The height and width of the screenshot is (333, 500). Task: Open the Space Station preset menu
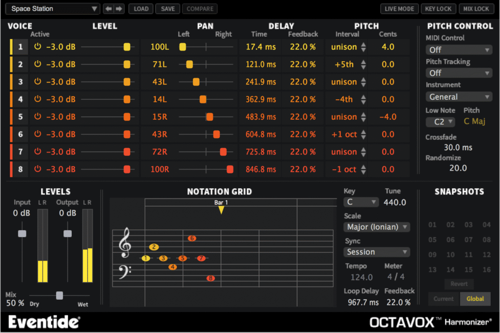(x=52, y=8)
